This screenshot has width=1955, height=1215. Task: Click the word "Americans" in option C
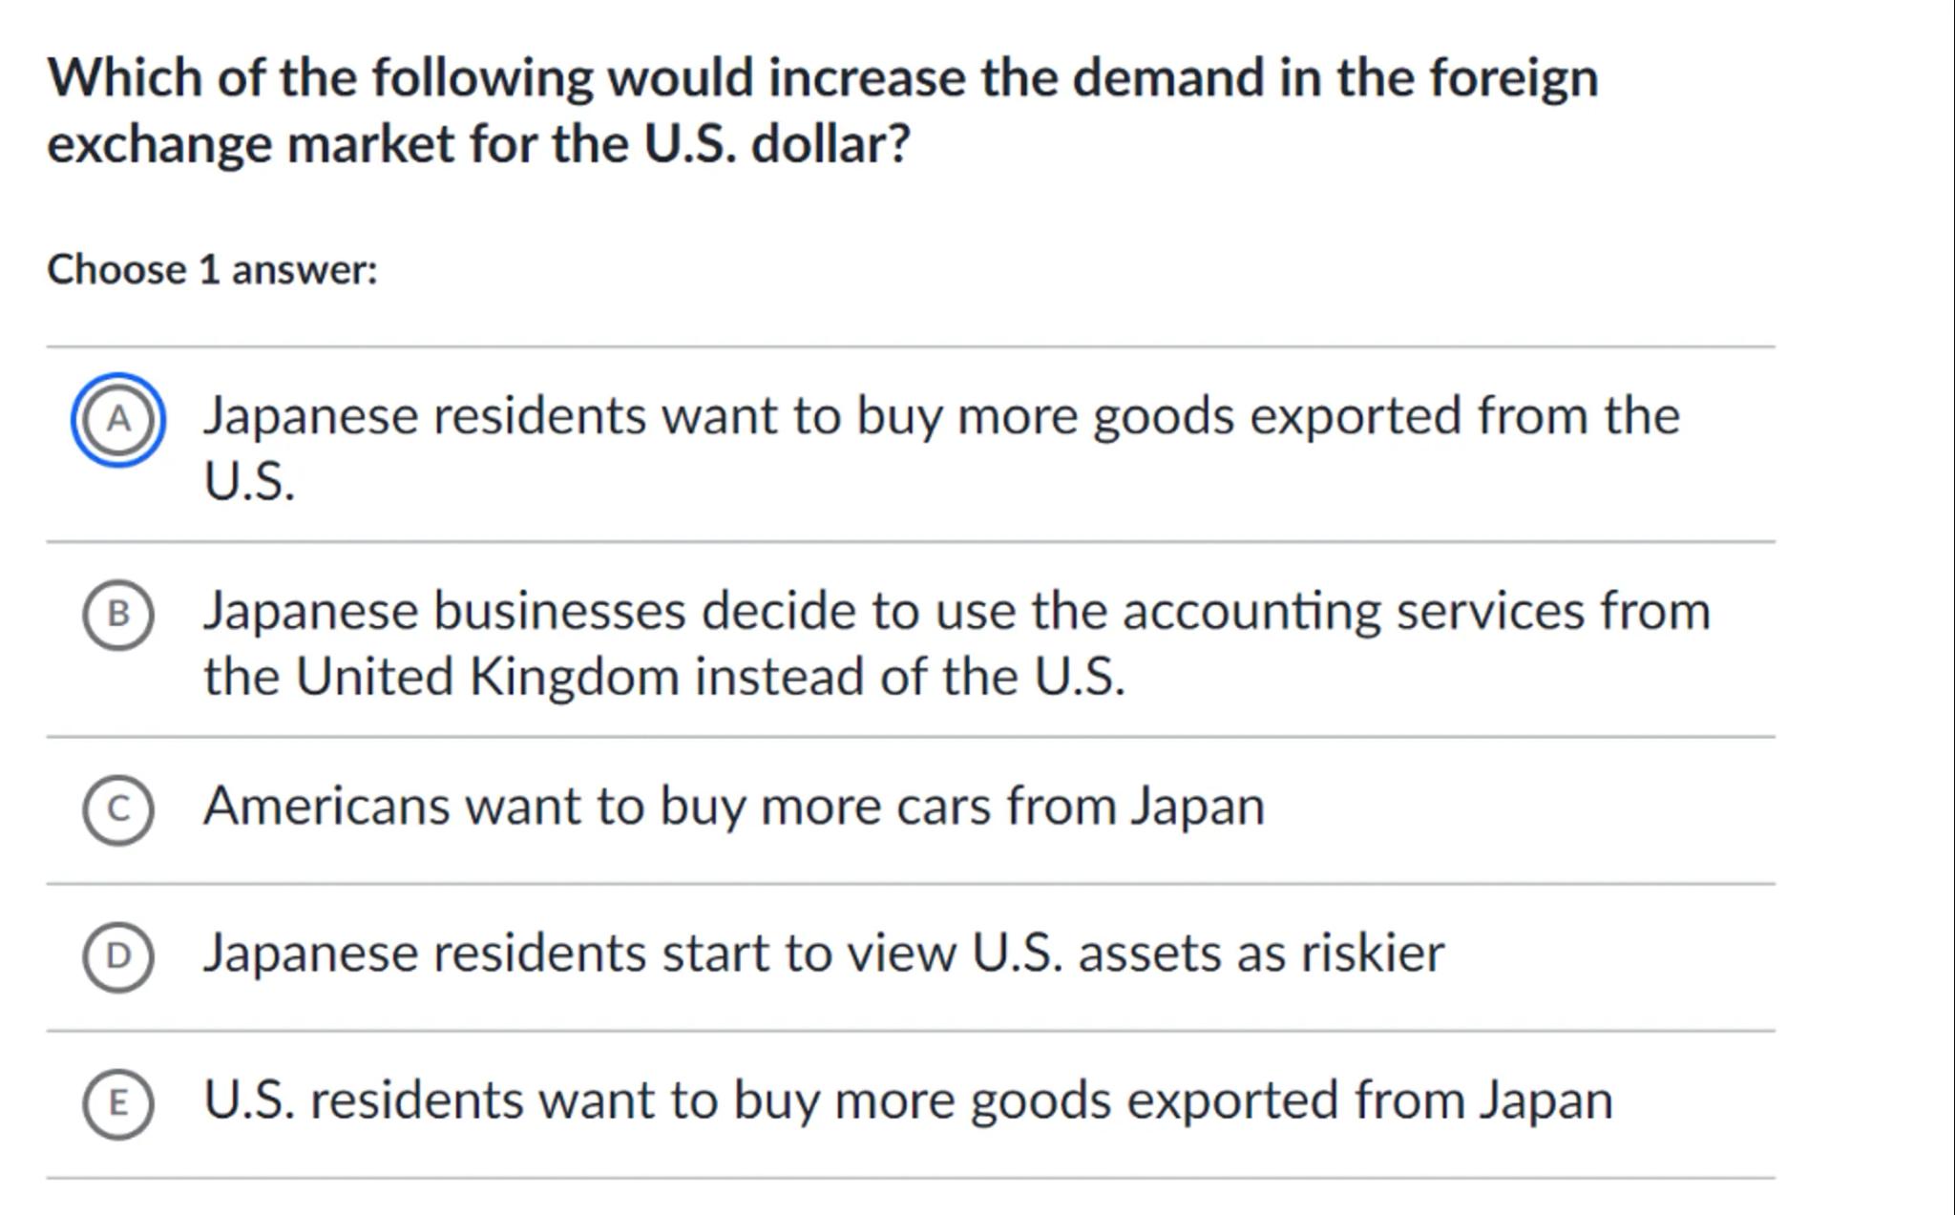(326, 807)
